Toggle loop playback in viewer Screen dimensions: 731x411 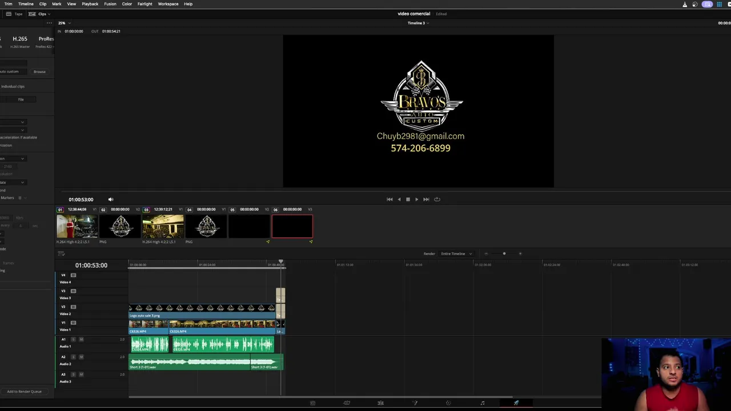pyautogui.click(x=437, y=199)
